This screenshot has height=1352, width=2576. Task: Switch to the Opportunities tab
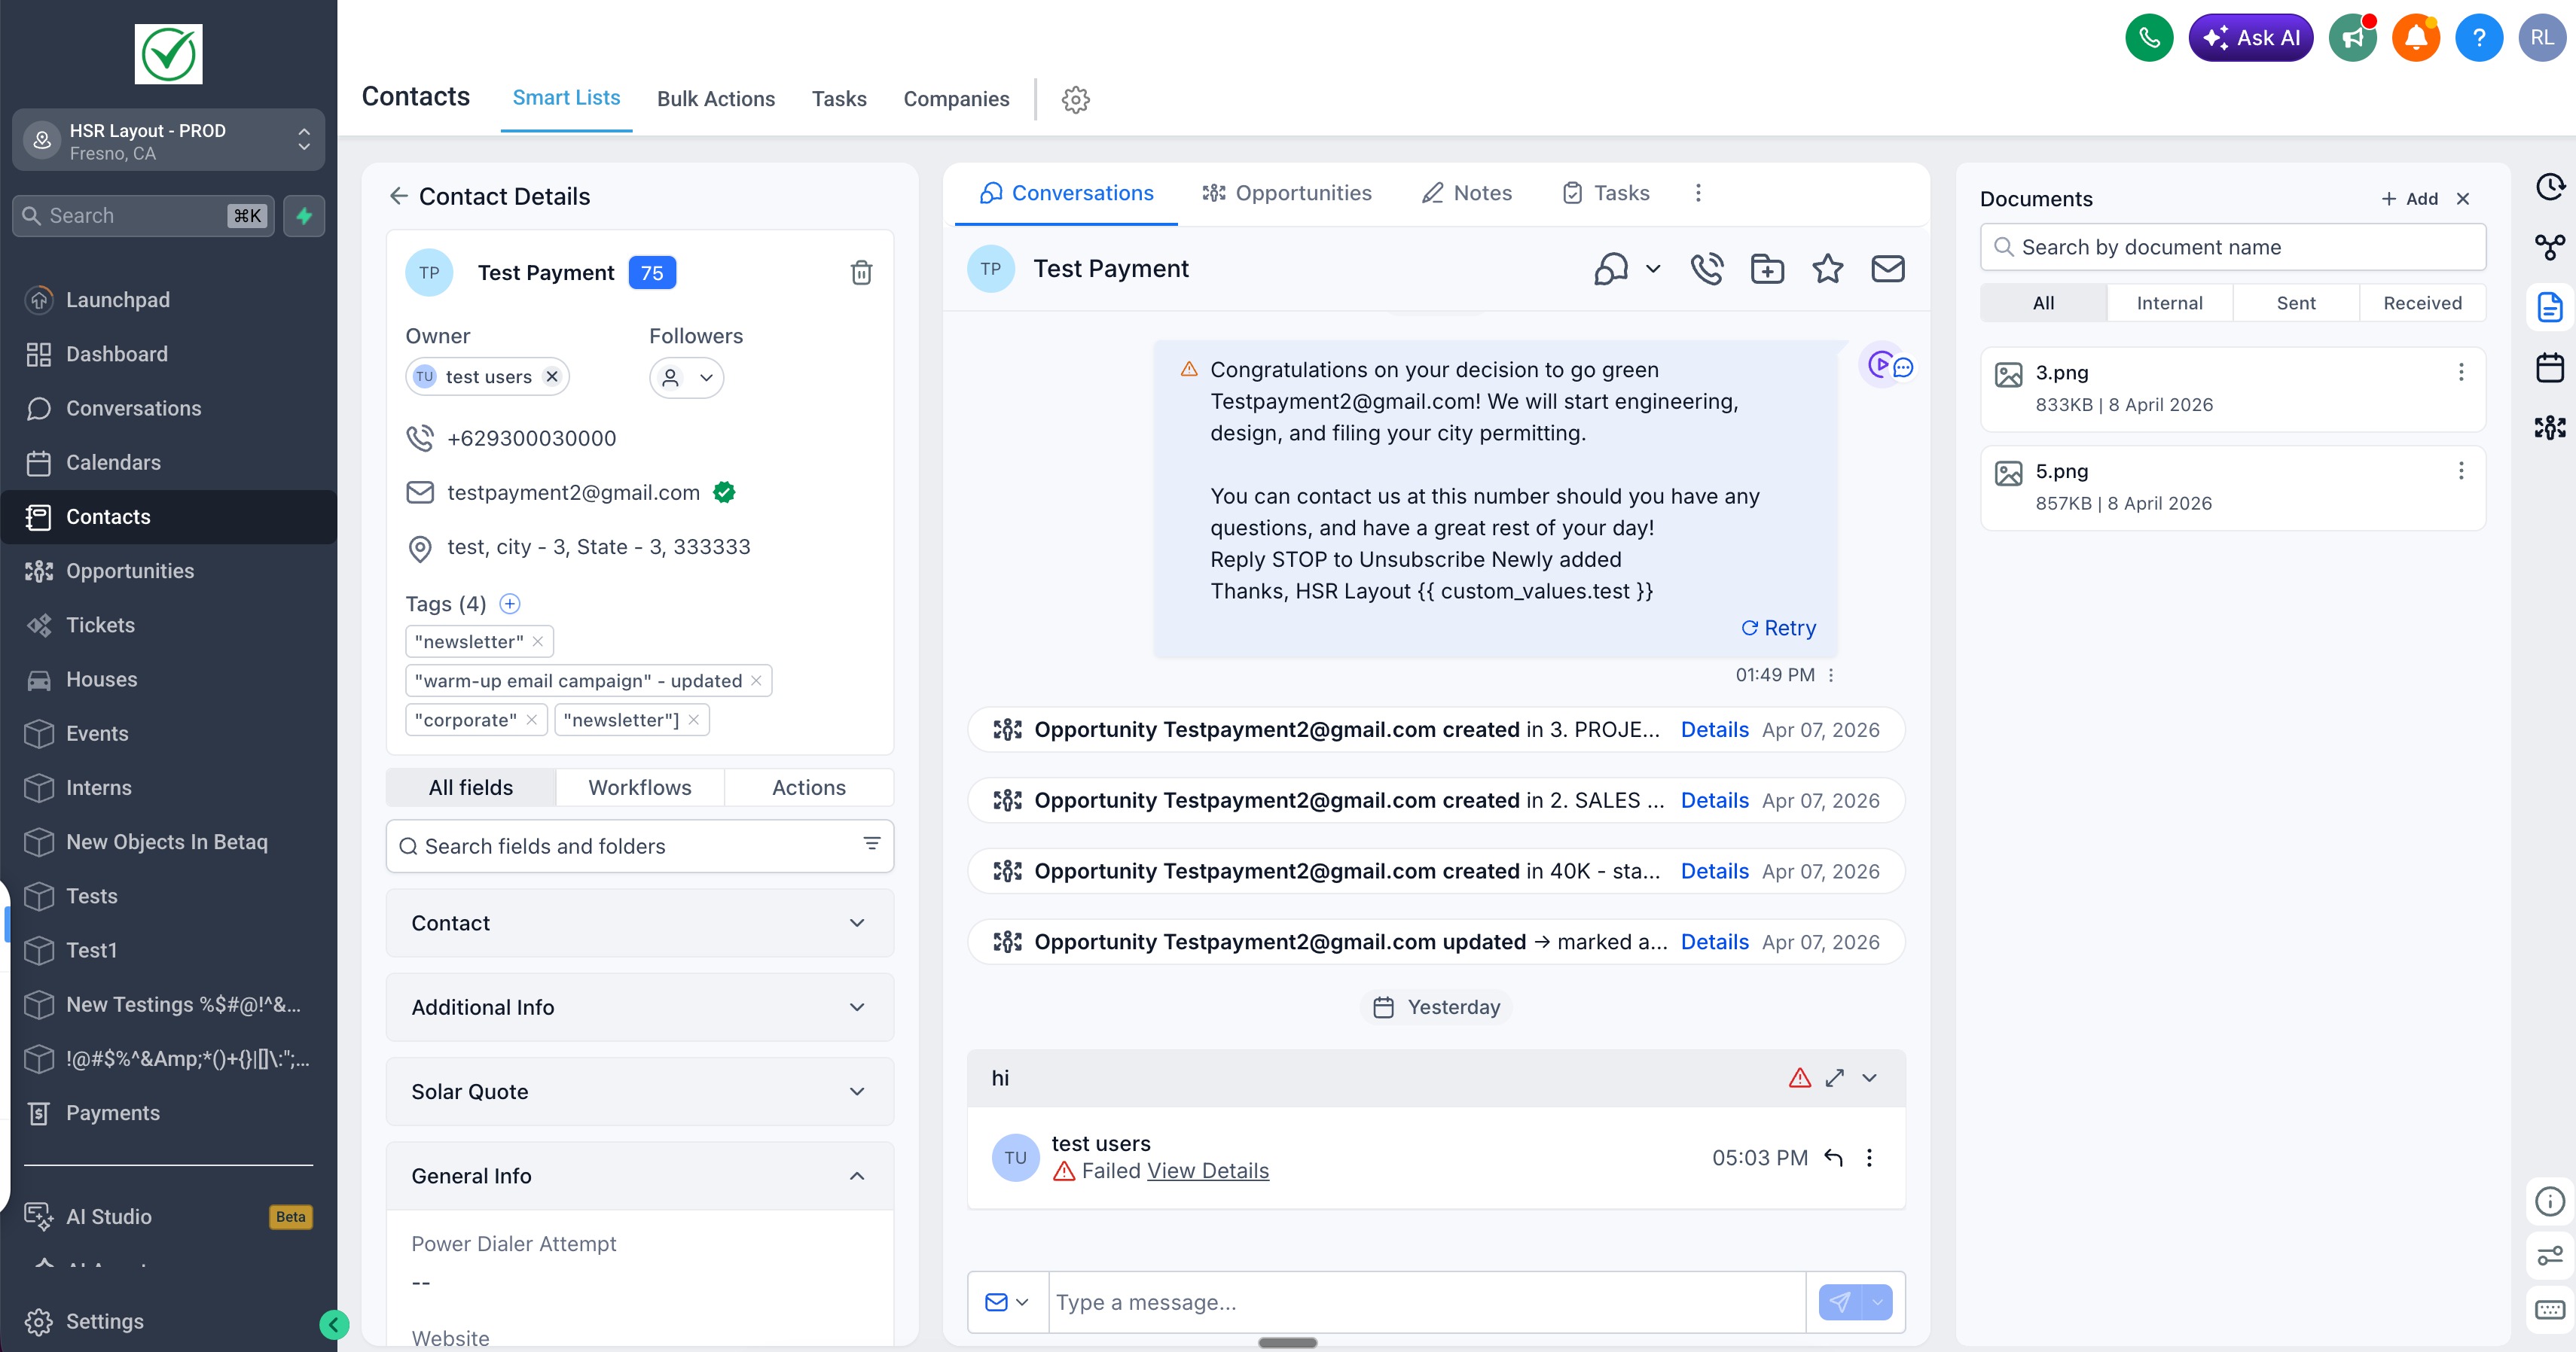pos(1287,193)
